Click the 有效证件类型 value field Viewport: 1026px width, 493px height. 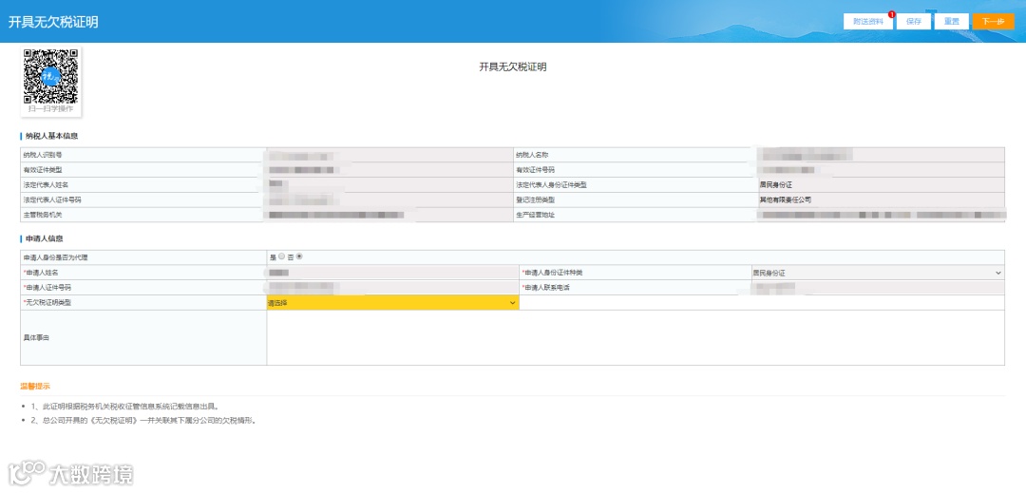[389, 170]
